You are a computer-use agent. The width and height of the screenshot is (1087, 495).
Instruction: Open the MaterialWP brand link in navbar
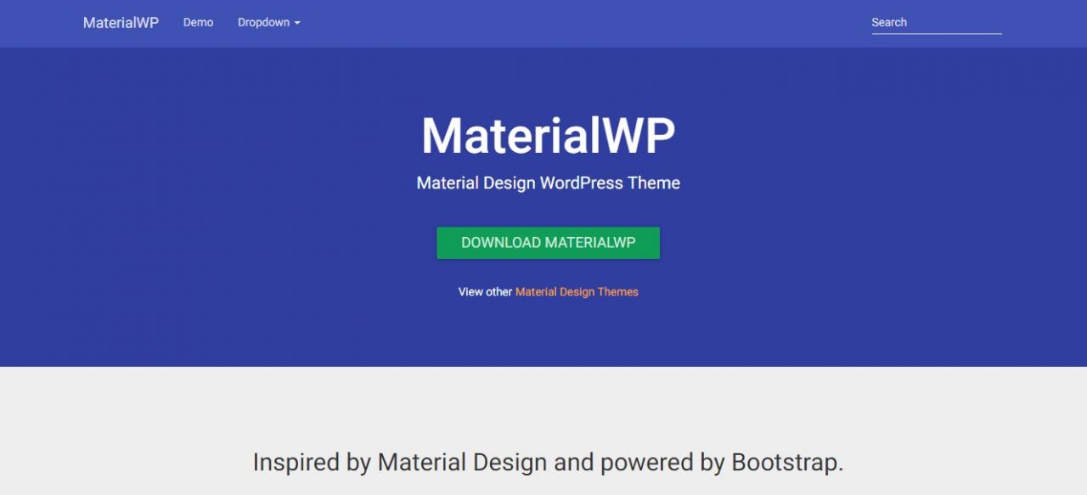click(x=121, y=23)
